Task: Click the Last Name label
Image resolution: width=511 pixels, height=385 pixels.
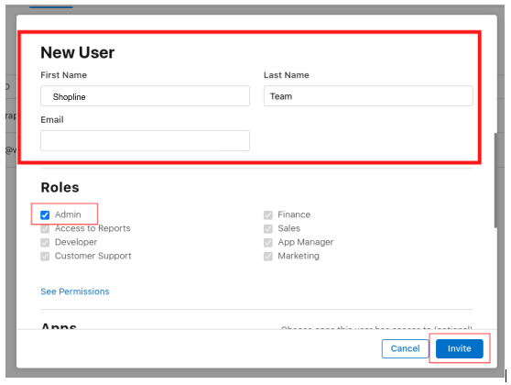Action: 287,75
